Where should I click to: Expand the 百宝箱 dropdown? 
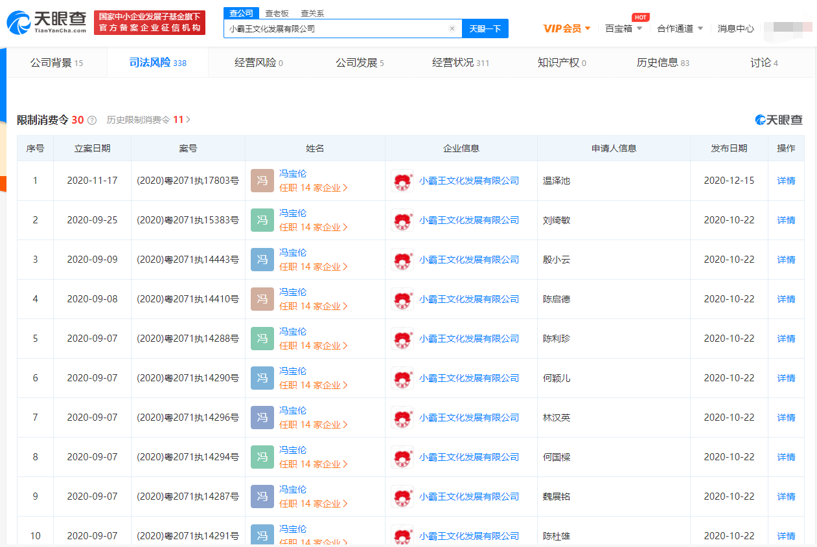pos(623,28)
